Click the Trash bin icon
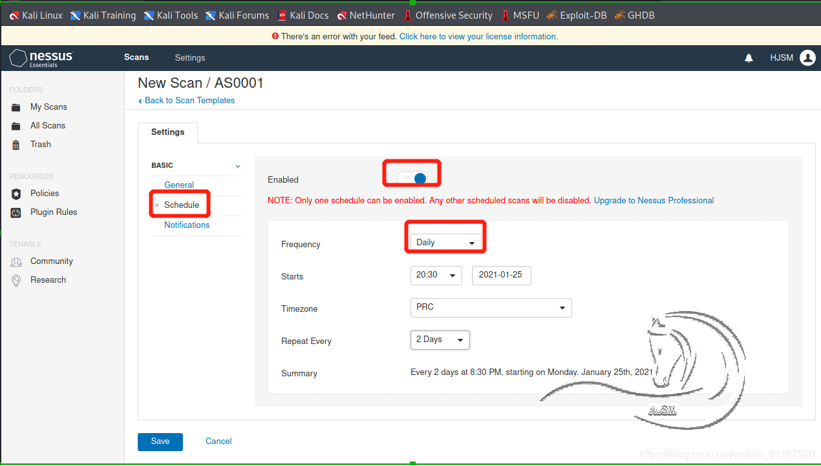821x466 pixels. tap(16, 145)
